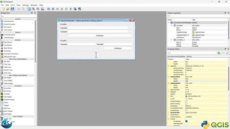Open the View menu

tap(18, 5)
